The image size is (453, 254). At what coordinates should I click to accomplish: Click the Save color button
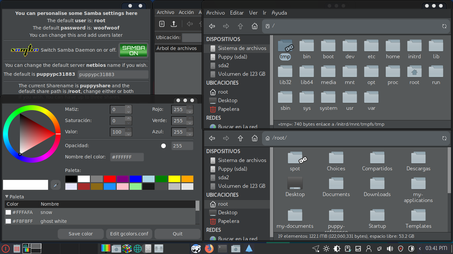click(81, 234)
